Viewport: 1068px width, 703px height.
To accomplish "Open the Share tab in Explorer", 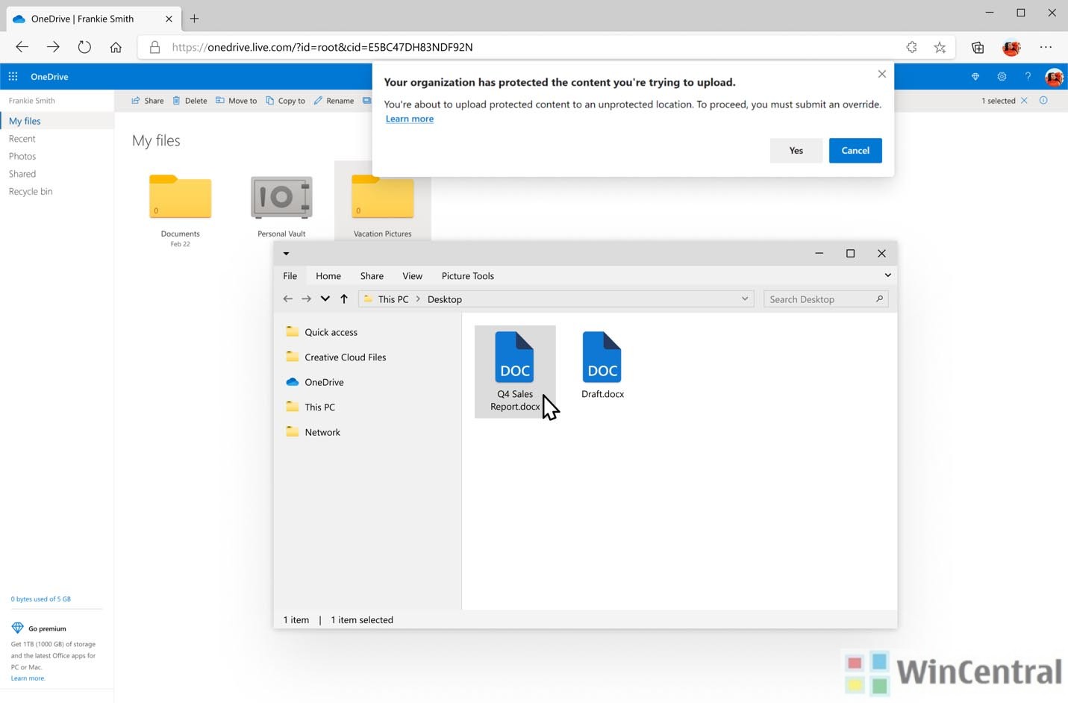I will (372, 276).
